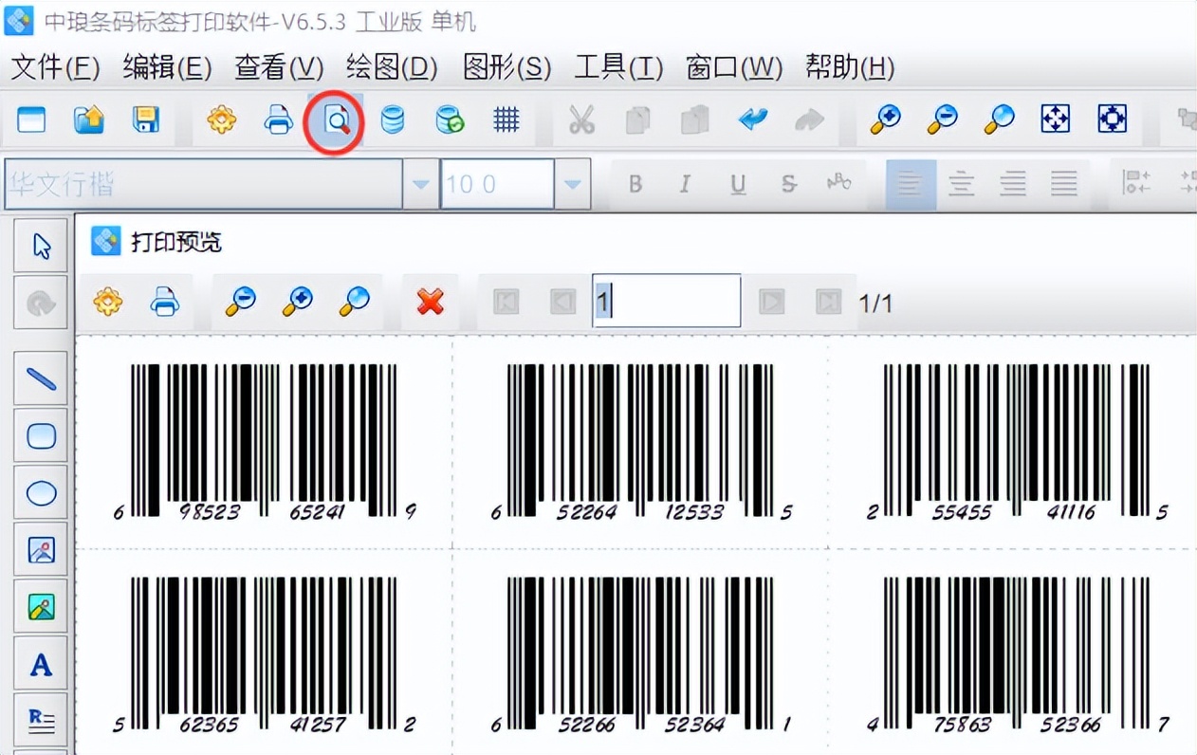Click the undo arrow icon
The height and width of the screenshot is (755, 1197).
752,120
